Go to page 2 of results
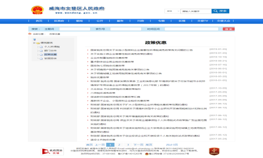The width and height of the screenshot is (263, 158). click(x=119, y=145)
